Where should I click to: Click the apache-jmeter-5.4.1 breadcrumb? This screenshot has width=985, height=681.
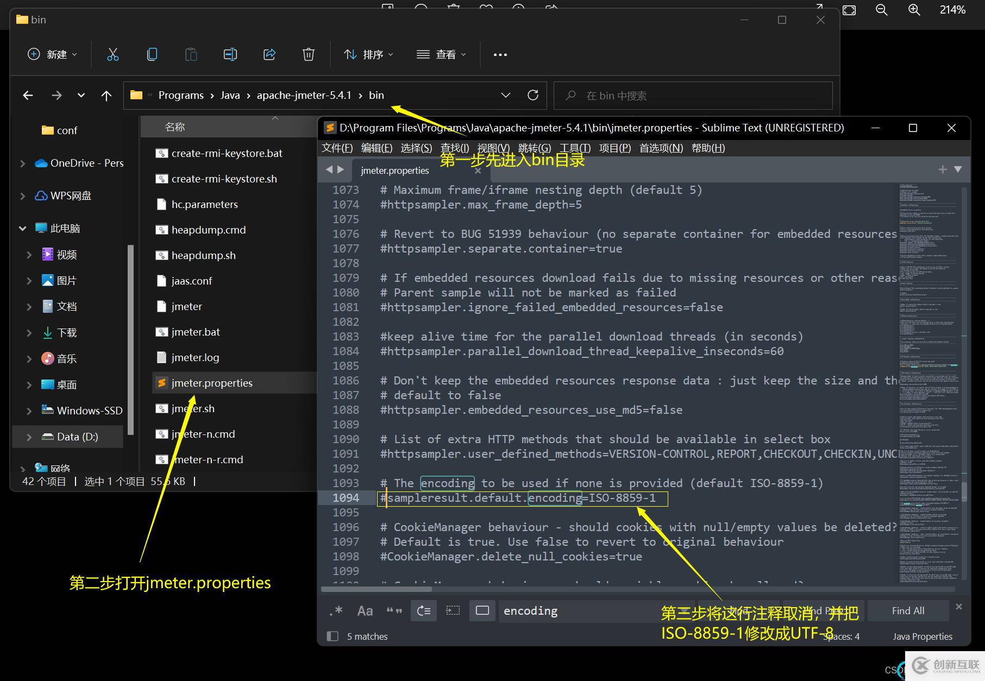pos(304,95)
